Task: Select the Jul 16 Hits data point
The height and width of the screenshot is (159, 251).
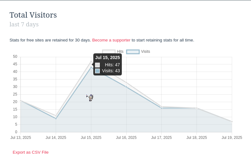Action: 126,83
